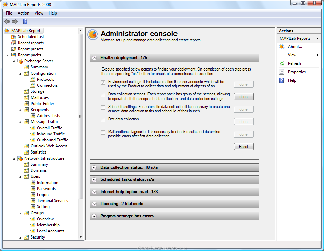Open the View menu in menu bar
Viewport: 324px width, 251px height.
39,13
